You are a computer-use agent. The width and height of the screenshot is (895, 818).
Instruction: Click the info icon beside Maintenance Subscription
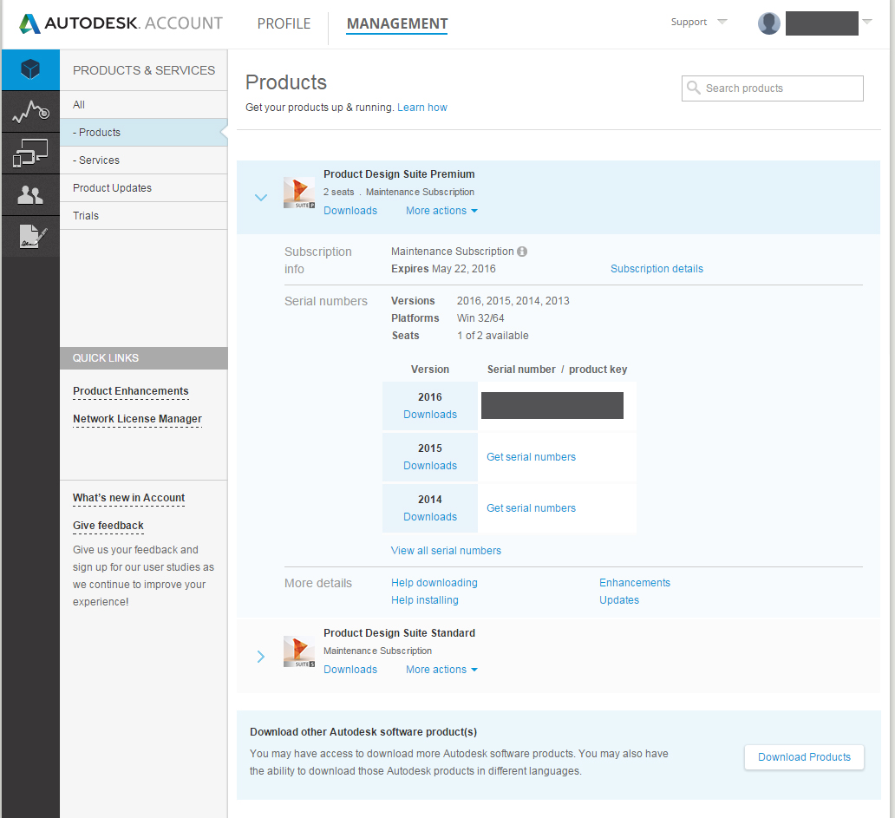pos(521,251)
